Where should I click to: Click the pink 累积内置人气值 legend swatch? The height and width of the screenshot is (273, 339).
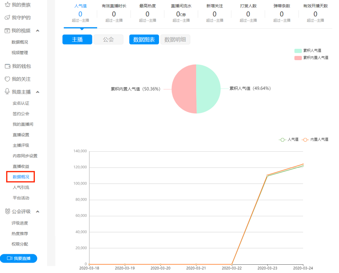(x=298, y=58)
